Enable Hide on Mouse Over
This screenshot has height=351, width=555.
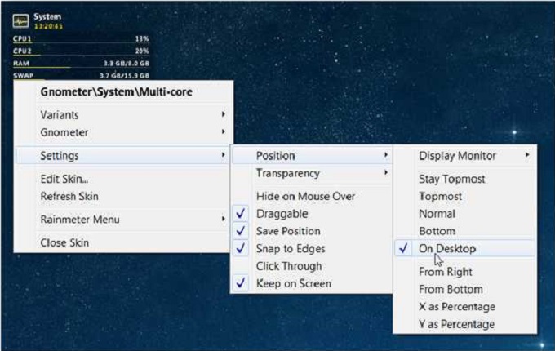[295, 197]
